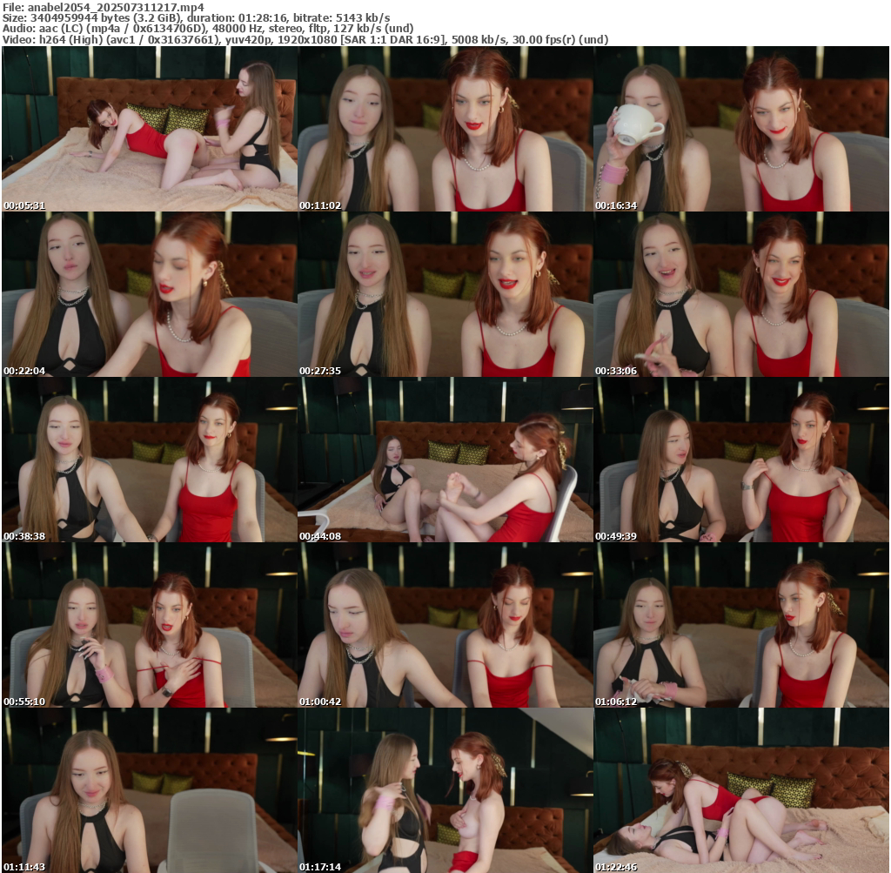Click the 00:49:39 thumbnail
The image size is (891, 873).
741,460
